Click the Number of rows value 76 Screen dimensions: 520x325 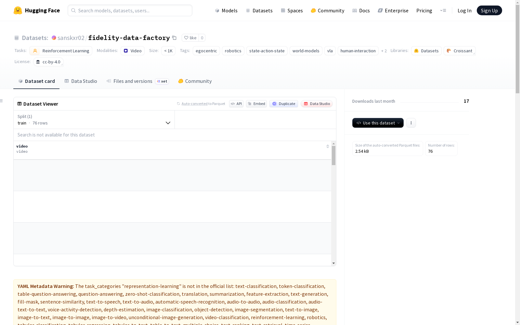pos(430,151)
